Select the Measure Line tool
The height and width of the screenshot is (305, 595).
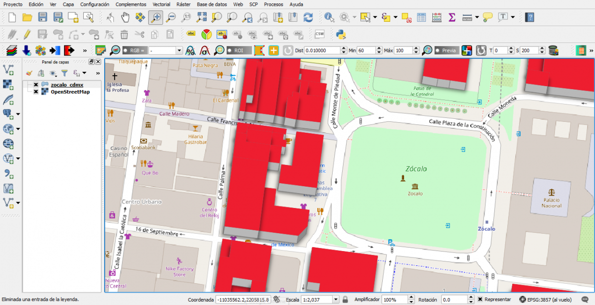point(468,17)
